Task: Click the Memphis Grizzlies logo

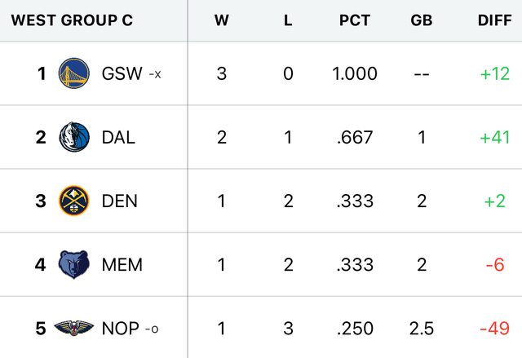Action: point(73,264)
